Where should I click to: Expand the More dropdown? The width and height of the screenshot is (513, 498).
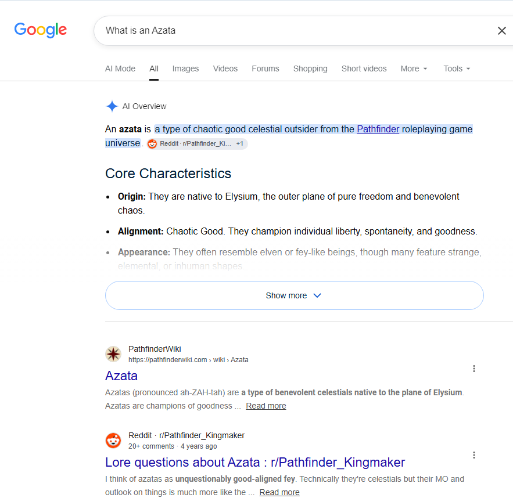coord(414,68)
